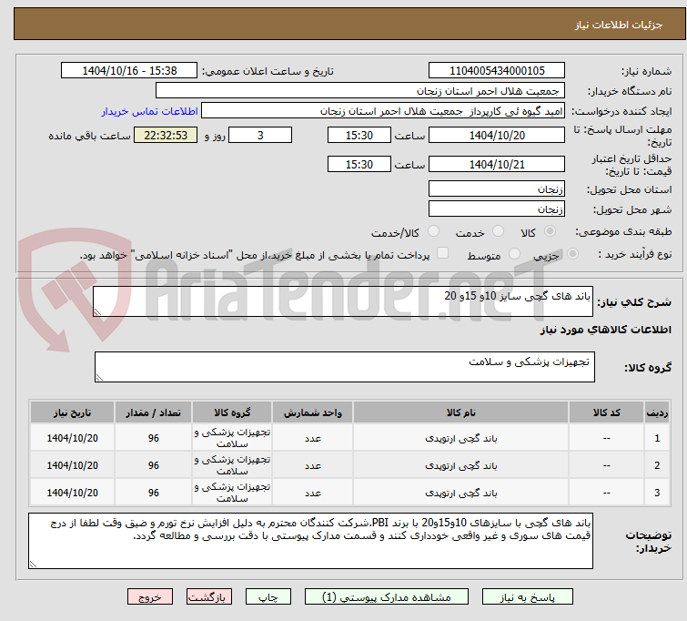
Task: Click the ردیف column header
Action: (x=657, y=412)
